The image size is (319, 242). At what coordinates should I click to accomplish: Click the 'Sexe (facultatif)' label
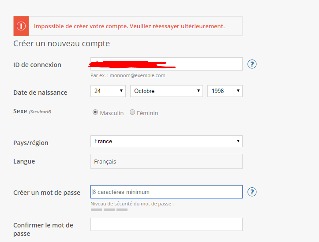coord(32,112)
